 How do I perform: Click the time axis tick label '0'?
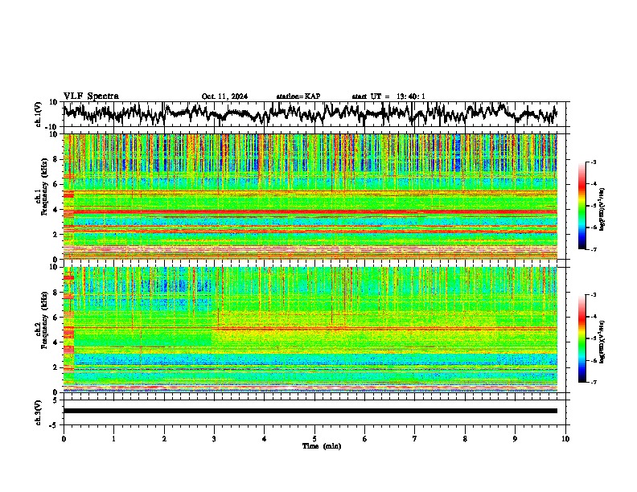(64, 439)
